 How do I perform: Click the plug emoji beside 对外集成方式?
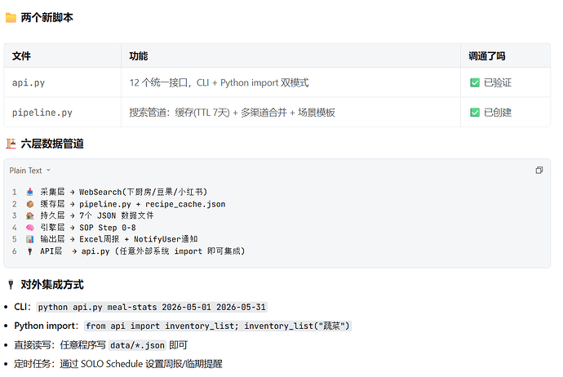coord(11,285)
